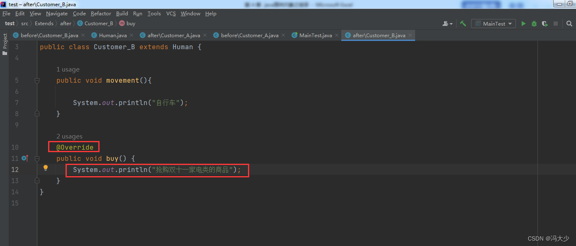576x246 pixels.
Task: Click overriding method gutter icon line 11
Action: [25, 158]
